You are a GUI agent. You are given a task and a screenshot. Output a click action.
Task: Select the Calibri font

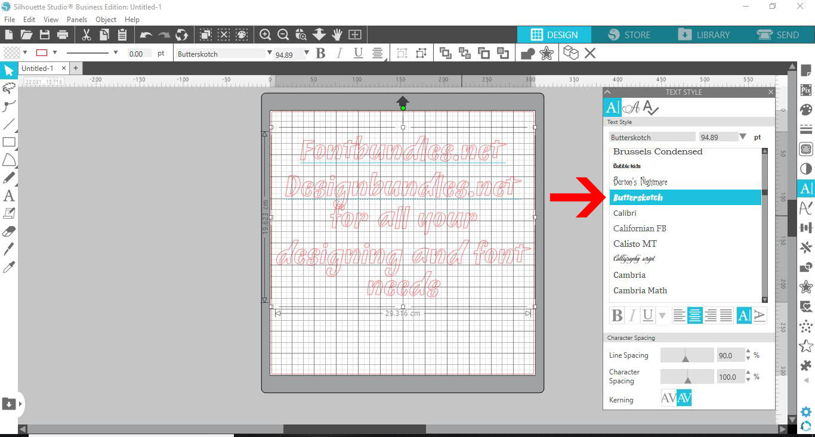pyautogui.click(x=685, y=213)
